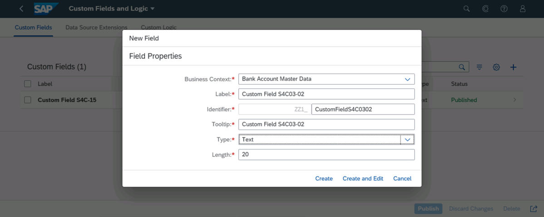Open the Type dropdown arrow
The height and width of the screenshot is (217, 544).
pos(407,140)
